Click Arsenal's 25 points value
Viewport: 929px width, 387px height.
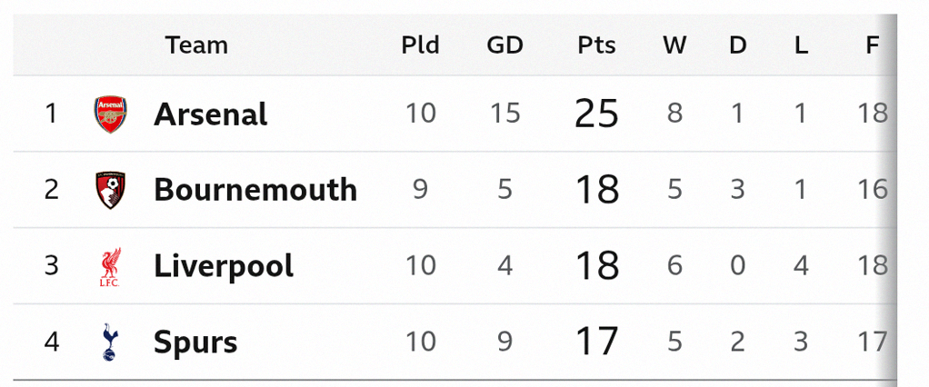coord(596,114)
